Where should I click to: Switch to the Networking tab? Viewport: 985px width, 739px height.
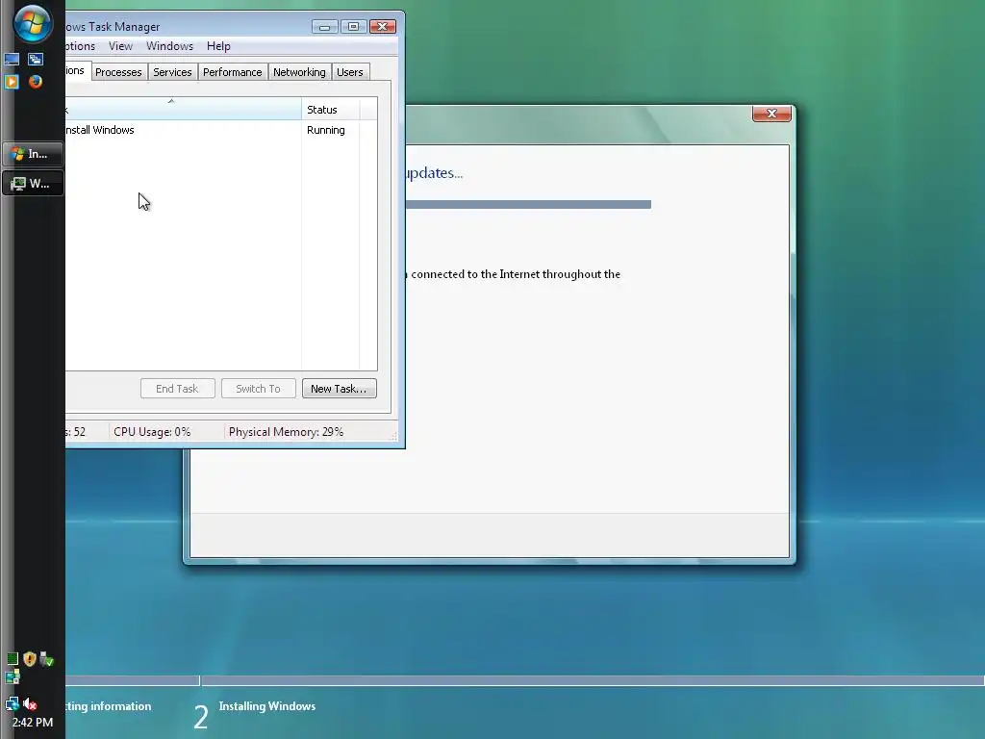[299, 72]
